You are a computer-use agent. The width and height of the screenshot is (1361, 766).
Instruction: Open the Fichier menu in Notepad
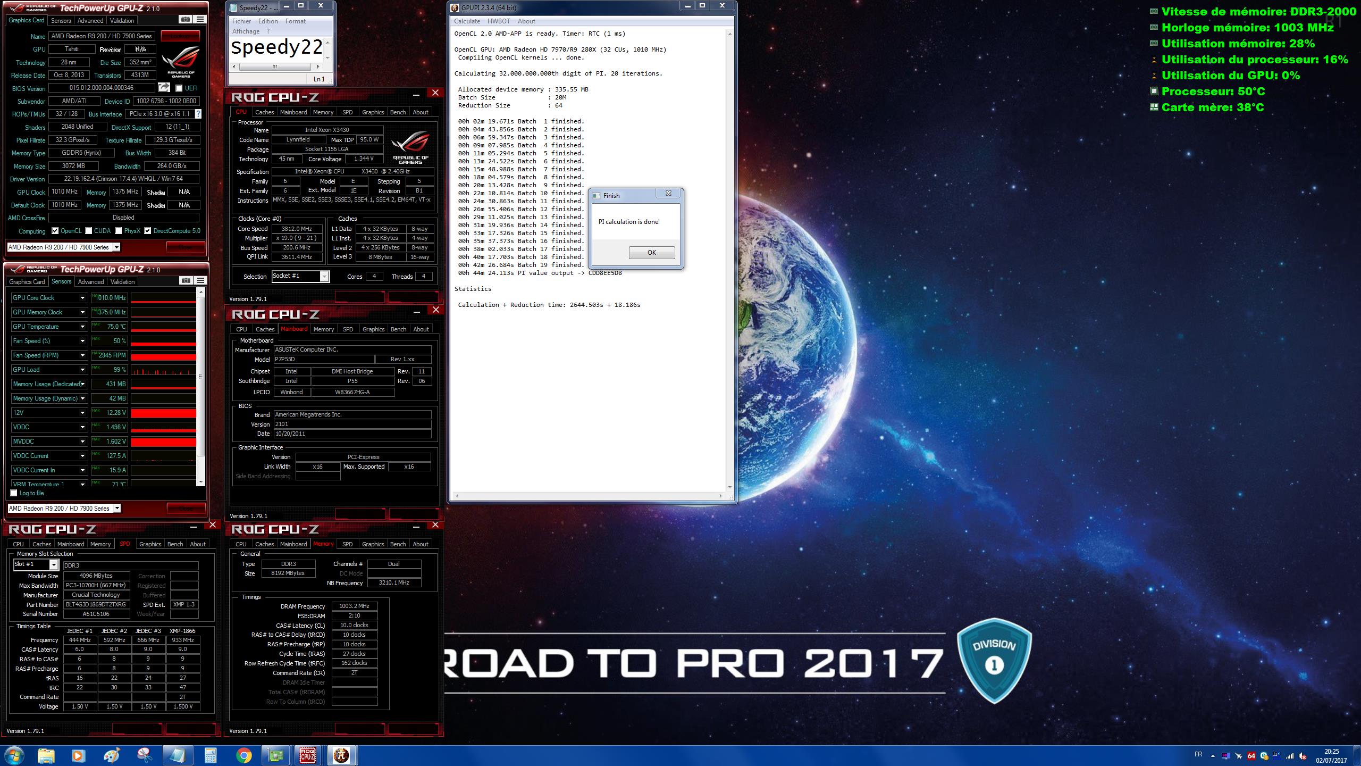(241, 21)
